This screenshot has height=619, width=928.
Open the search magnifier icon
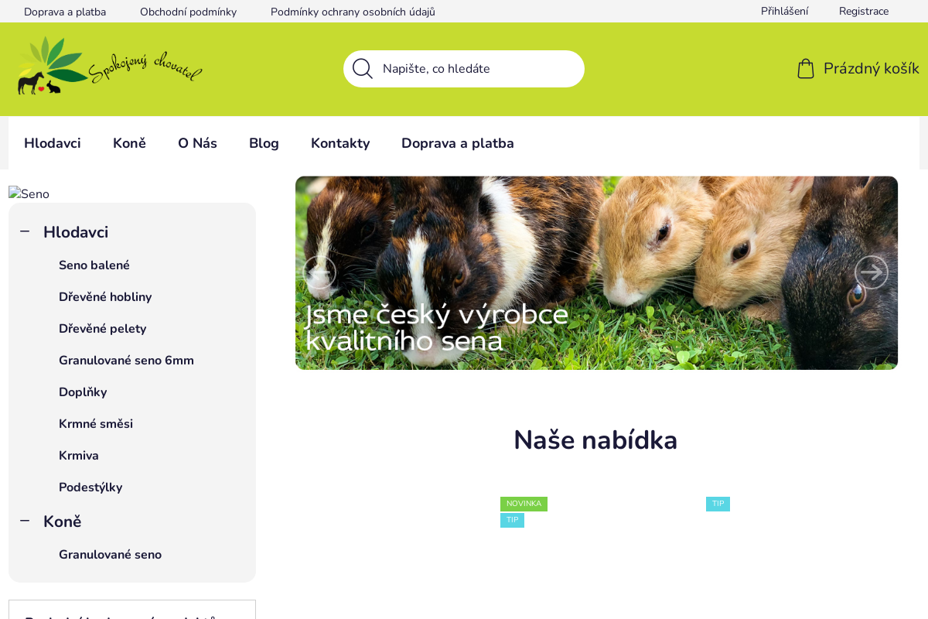(362, 68)
